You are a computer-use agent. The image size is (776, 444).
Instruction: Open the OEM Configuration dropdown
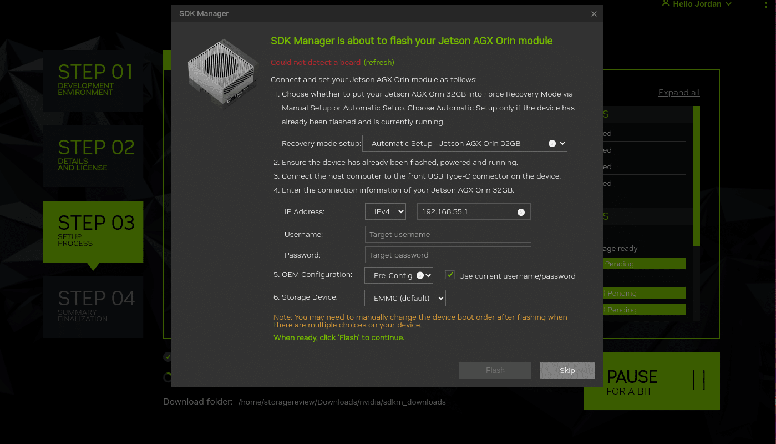coord(399,275)
